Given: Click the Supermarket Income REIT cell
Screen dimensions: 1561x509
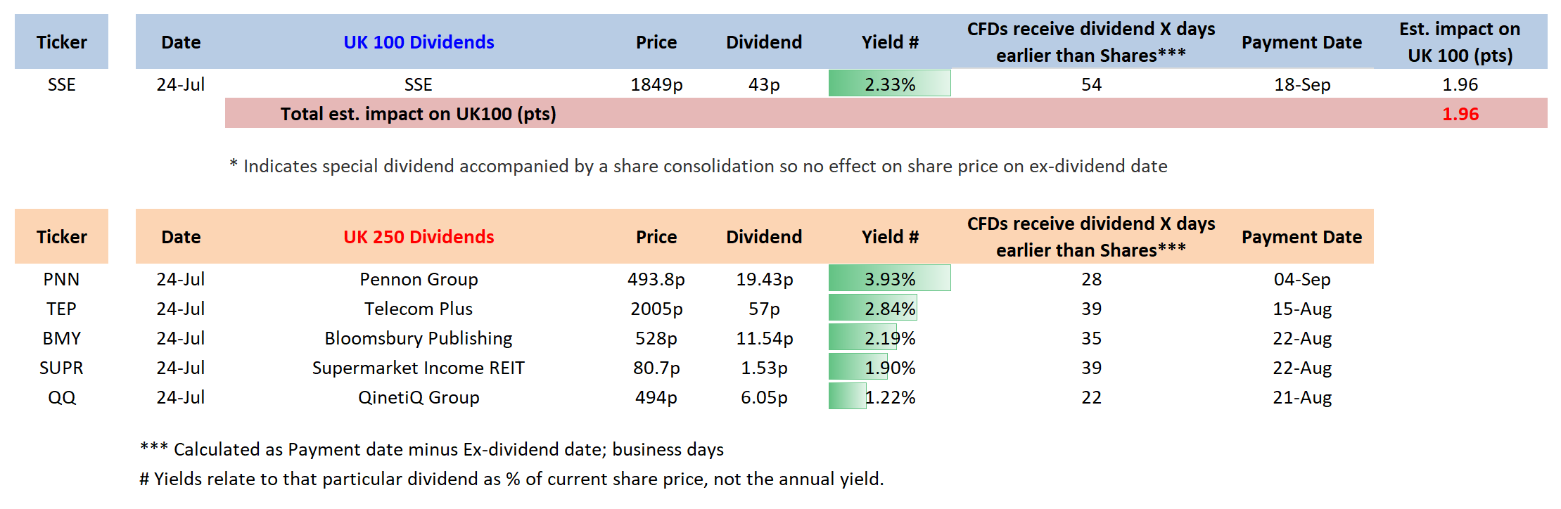Looking at the screenshot, I should point(419,368).
